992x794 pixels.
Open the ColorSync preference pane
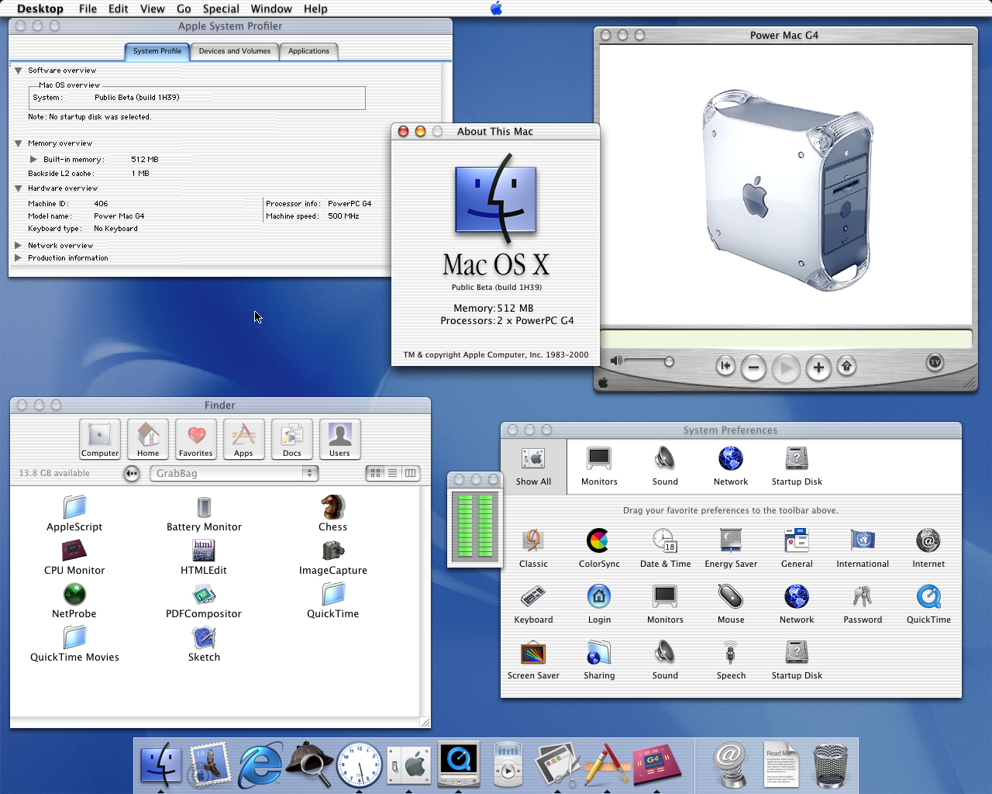click(598, 540)
